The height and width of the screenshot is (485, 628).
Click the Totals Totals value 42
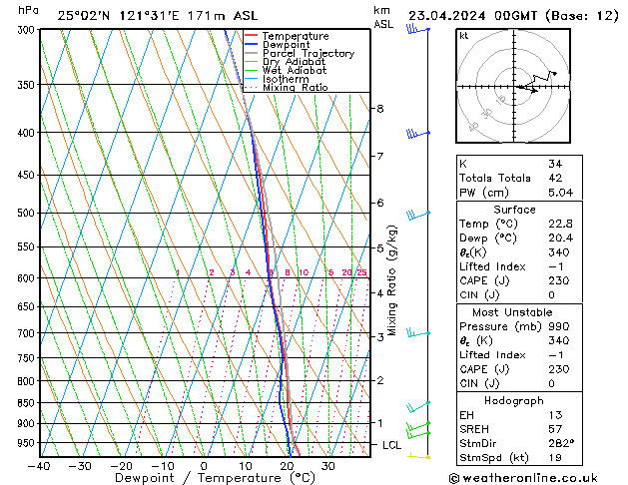[555, 178]
